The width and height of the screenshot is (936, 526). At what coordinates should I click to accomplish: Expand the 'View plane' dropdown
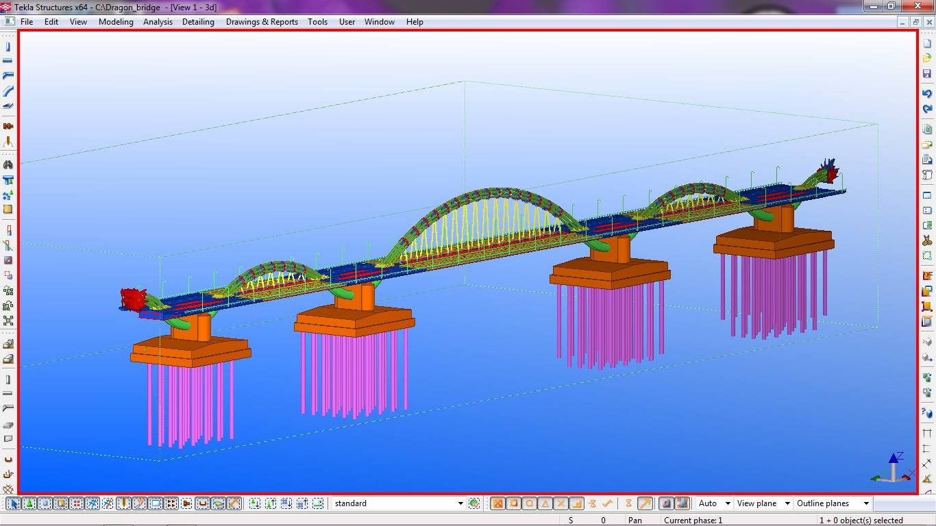(787, 503)
